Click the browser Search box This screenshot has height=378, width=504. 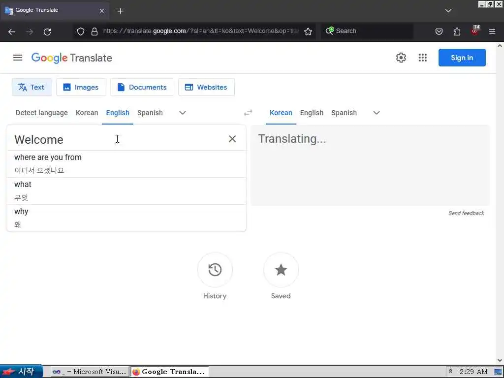[x=367, y=31]
